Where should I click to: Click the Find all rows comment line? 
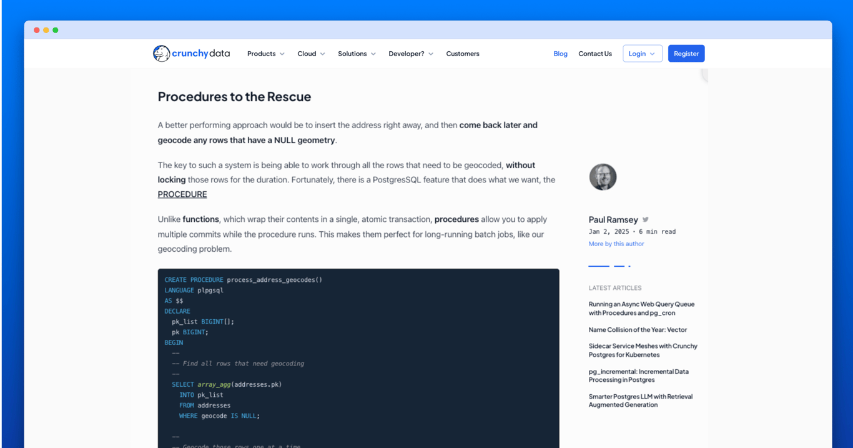tap(238, 364)
